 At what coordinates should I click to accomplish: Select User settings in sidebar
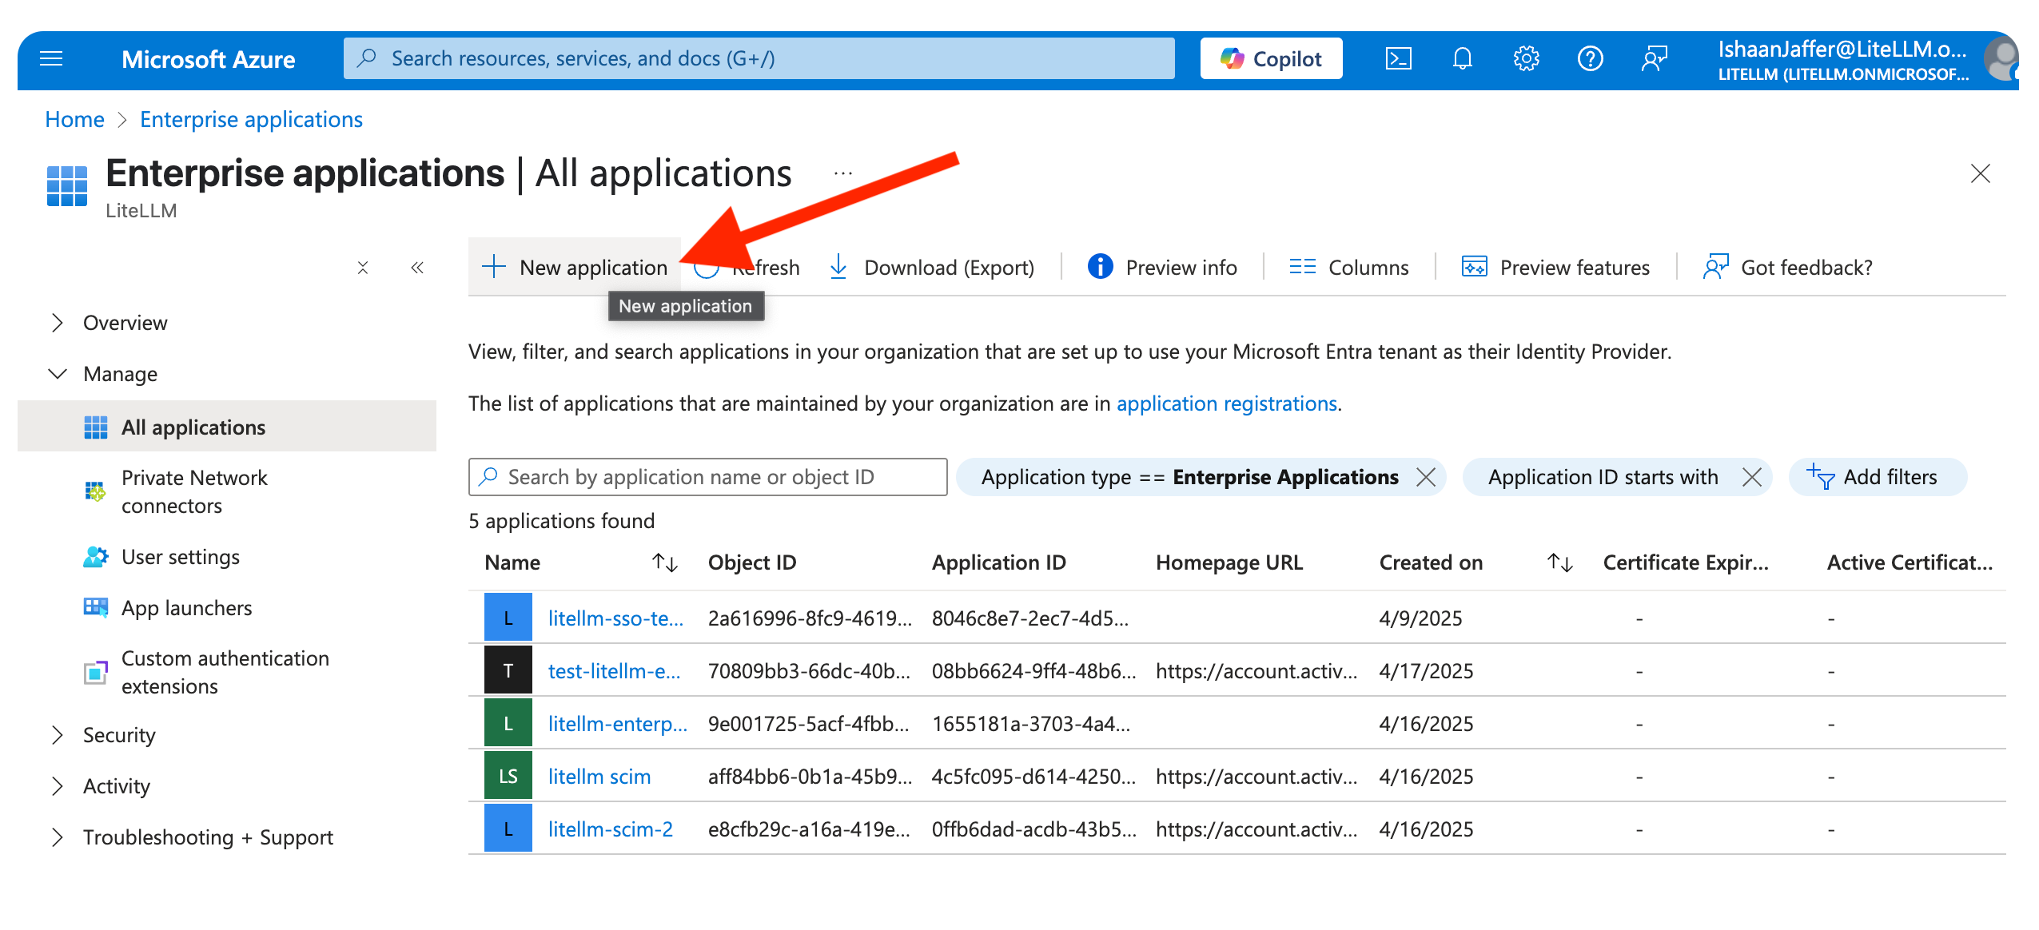pos(181,557)
